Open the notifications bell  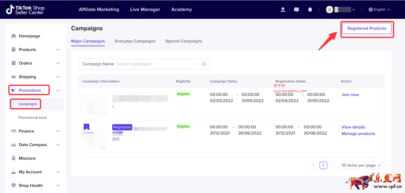pos(310,10)
